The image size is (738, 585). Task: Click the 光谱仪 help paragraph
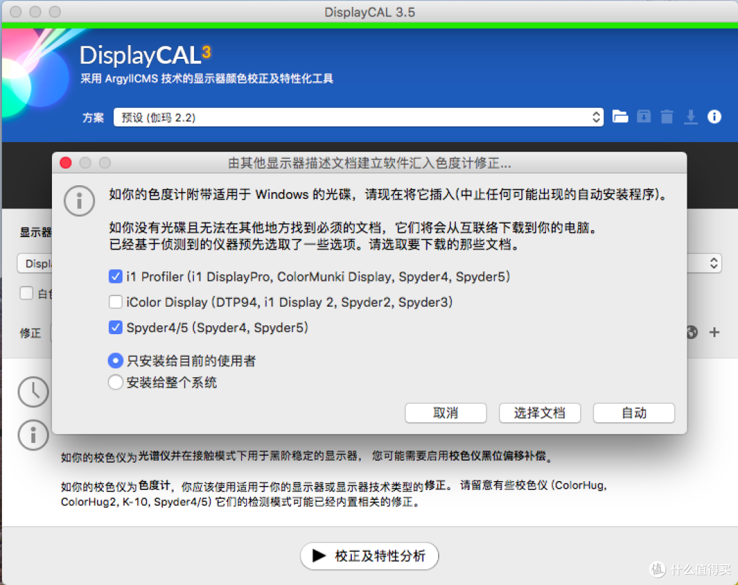306,456
